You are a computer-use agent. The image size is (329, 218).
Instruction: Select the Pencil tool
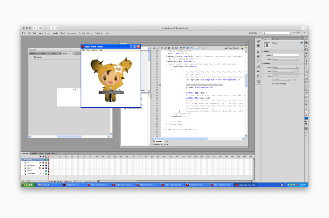coord(306,75)
